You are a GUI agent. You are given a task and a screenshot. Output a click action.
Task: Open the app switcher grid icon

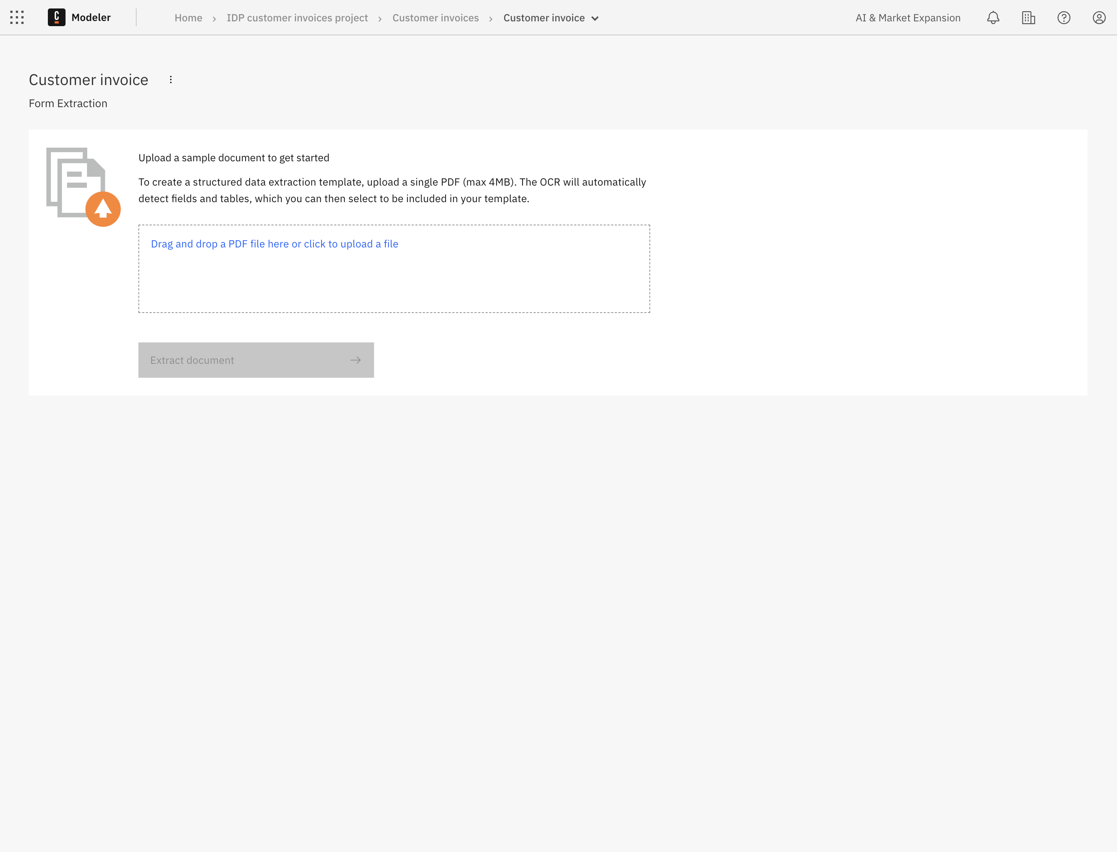(17, 18)
